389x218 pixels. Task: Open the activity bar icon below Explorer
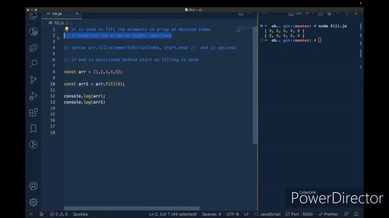33,31
